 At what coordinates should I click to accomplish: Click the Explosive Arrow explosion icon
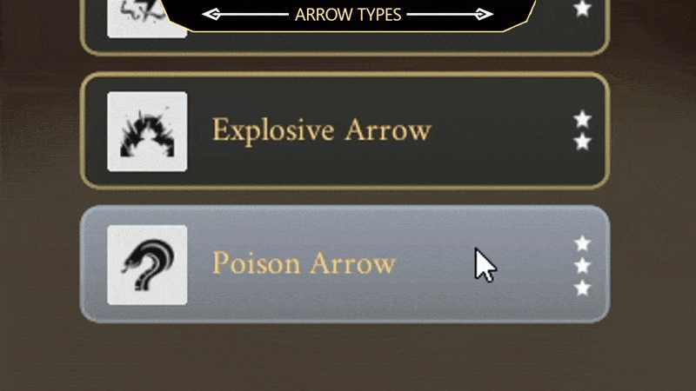coord(147,132)
